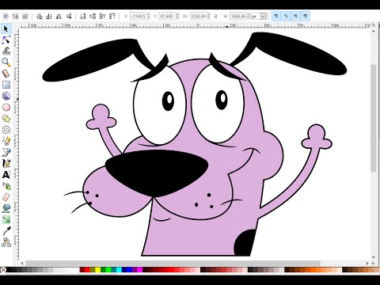The width and height of the screenshot is (380, 285).
Task: Select the Calligraphy tool
Action: click(6, 164)
